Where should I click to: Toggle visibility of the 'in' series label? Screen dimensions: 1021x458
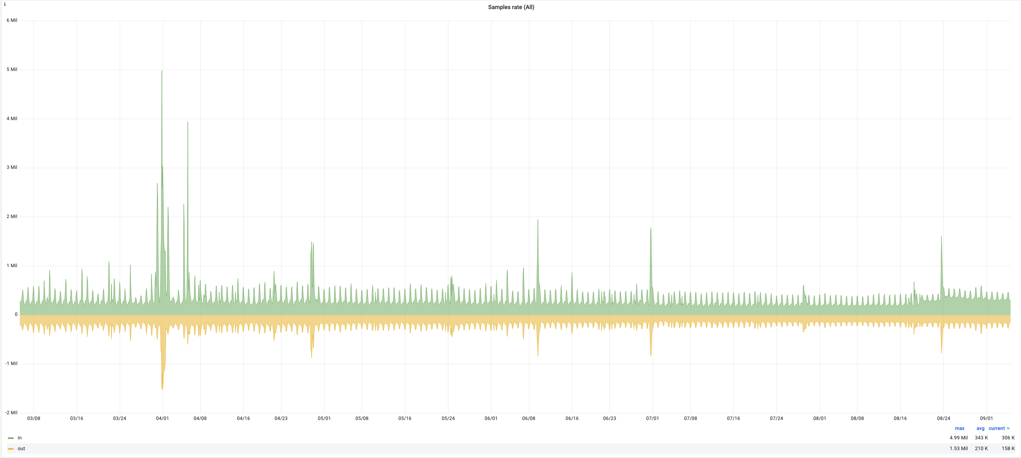point(20,438)
